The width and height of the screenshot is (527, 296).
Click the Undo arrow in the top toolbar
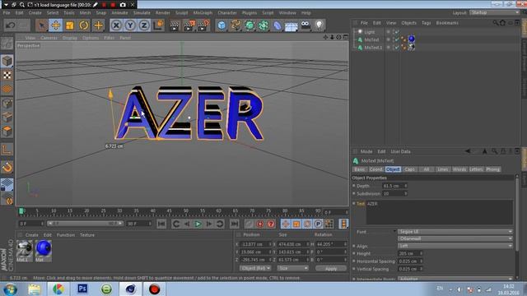10,25
